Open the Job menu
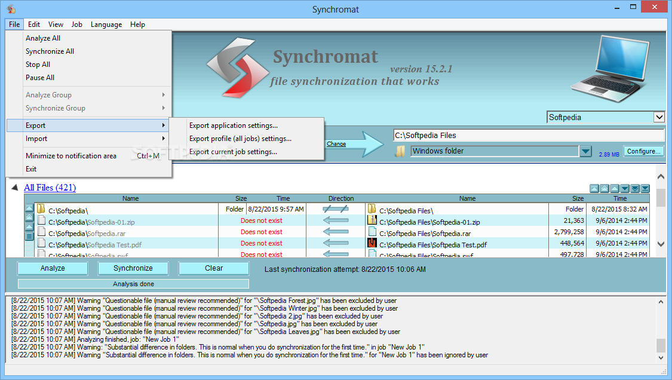This screenshot has width=672, height=380. pos(76,24)
